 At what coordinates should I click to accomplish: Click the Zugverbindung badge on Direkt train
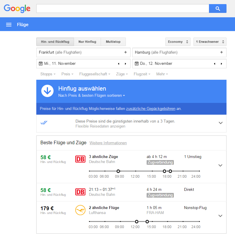(x=160, y=195)
